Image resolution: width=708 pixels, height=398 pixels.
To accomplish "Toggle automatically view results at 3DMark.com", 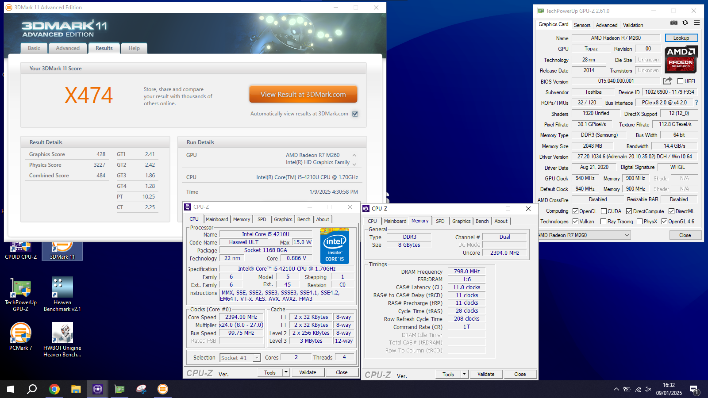I will coord(355,114).
